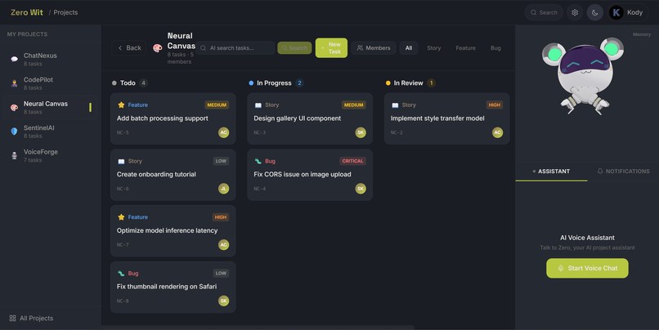Click the horizontal scrollbar under the board
Screen dimensions: 659x330
click(258, 328)
